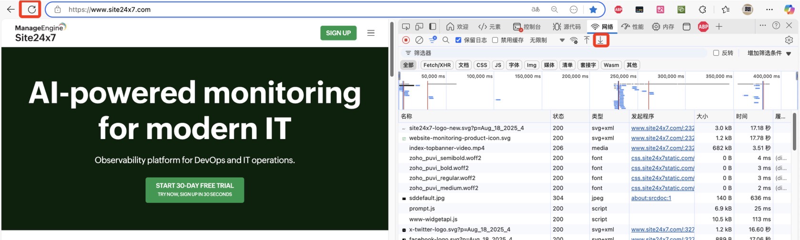The width and height of the screenshot is (800, 240).
Task: Import HAR file with up-arrow icon
Action: pos(587,40)
